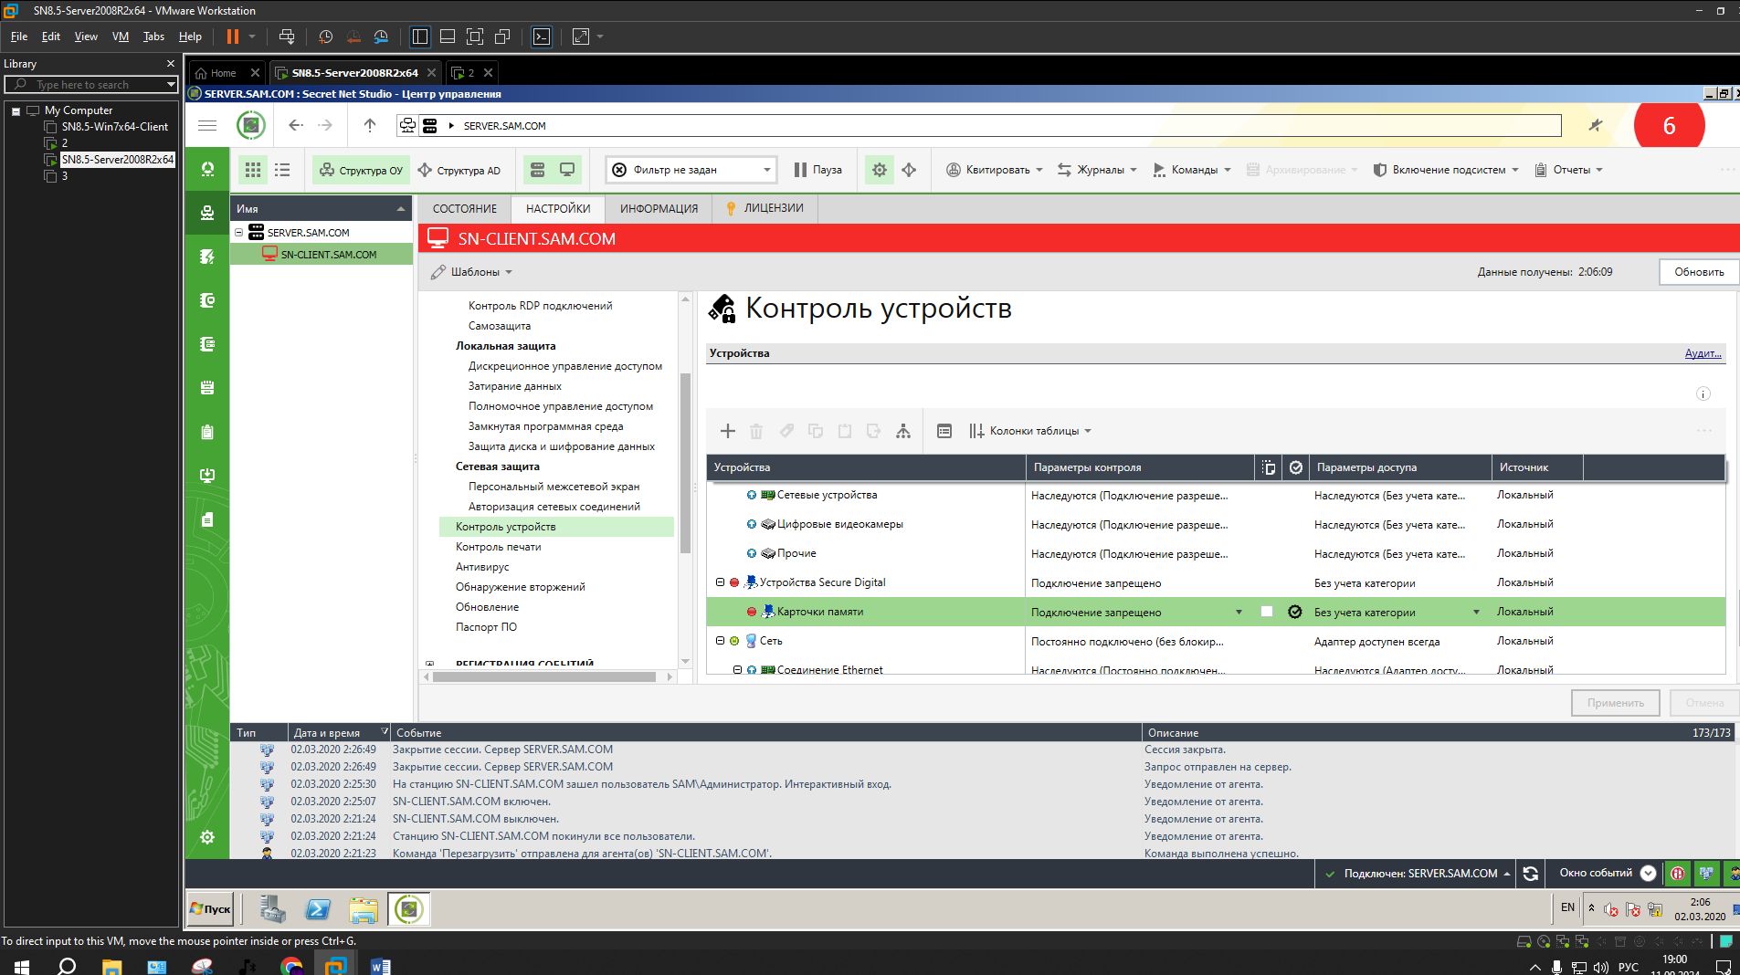Open the Отчеты dropdown menu
The width and height of the screenshot is (1740, 975).
pyautogui.click(x=1568, y=170)
